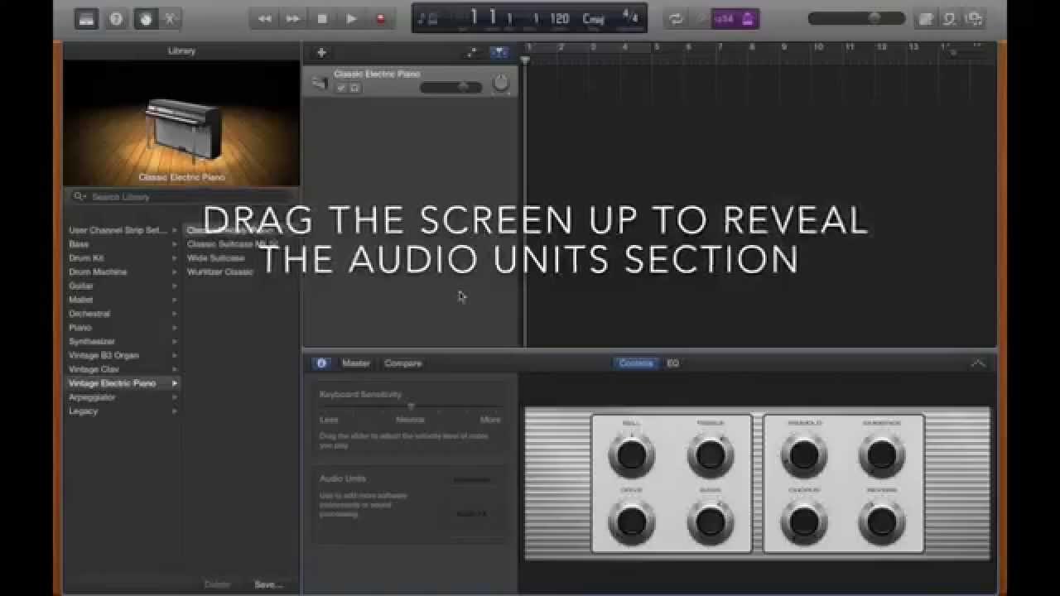Expand the Guitar category
This screenshot has height=596, width=1060.
click(123, 286)
